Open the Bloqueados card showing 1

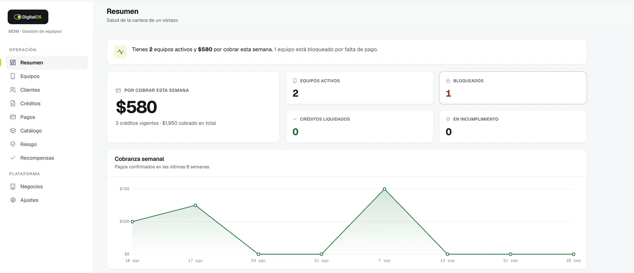(x=513, y=88)
